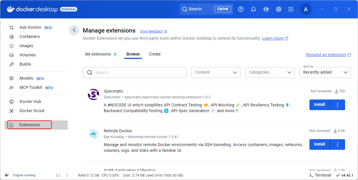Image resolution: width=358 pixels, height=180 pixels.
Task: Select Images in the sidebar
Action: (x=26, y=46)
